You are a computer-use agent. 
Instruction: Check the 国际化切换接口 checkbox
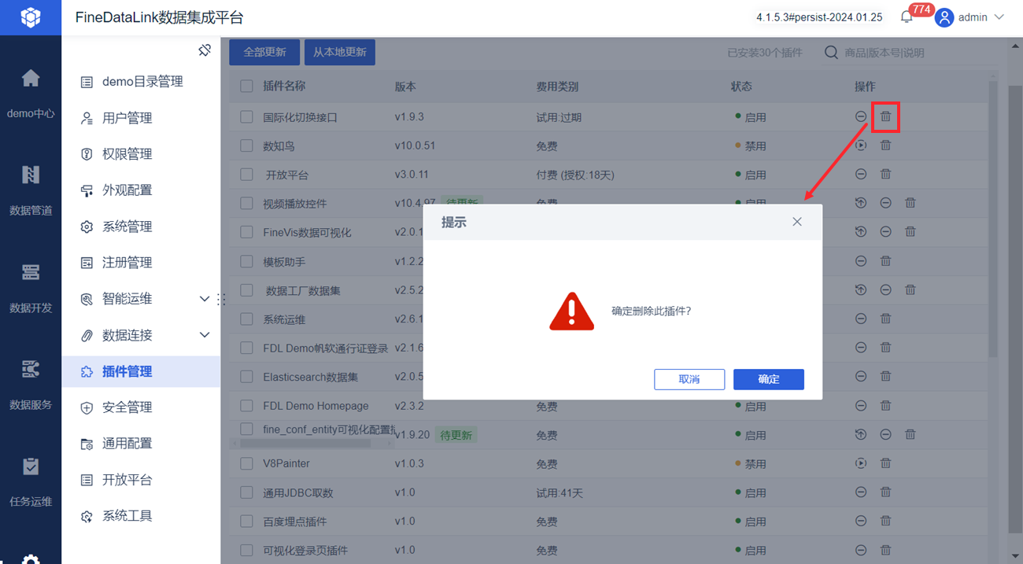(247, 116)
